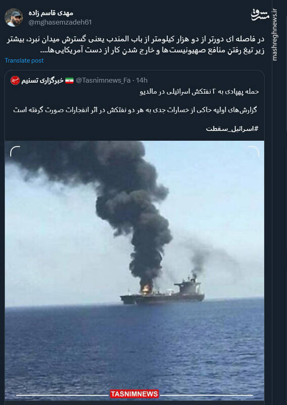The image size is (287, 405).
Task: Open the @Tasnimnews_Fa handle
Action: click(x=103, y=80)
